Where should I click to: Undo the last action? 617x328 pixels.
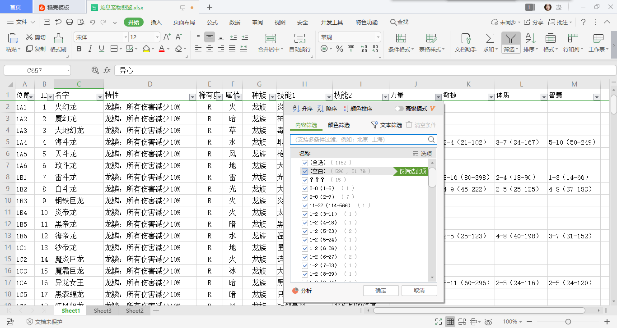pos(92,22)
